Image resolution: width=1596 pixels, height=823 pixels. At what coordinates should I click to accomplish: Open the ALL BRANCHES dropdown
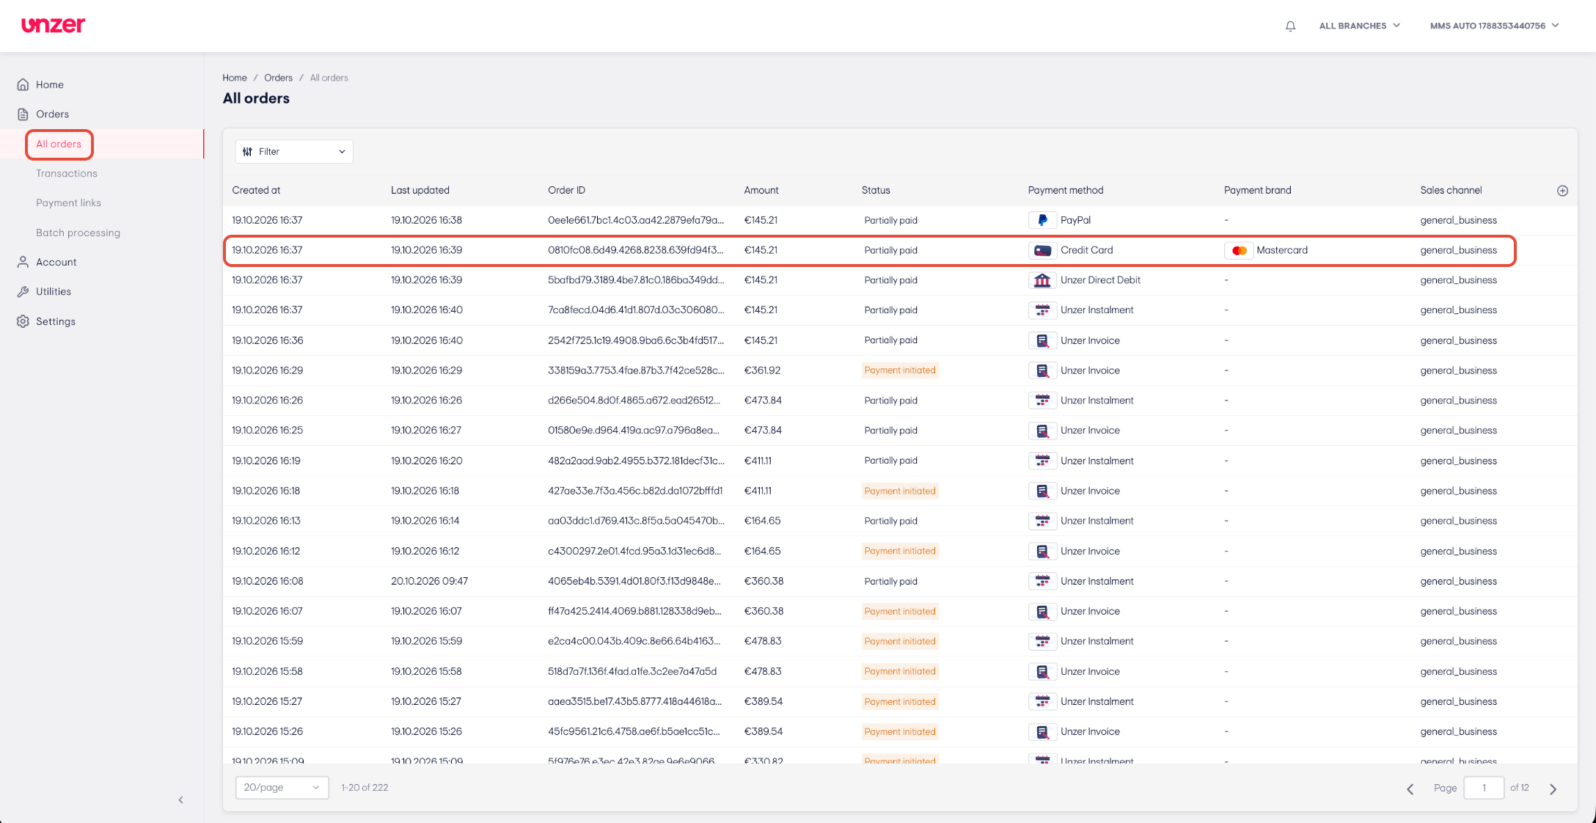click(1359, 26)
